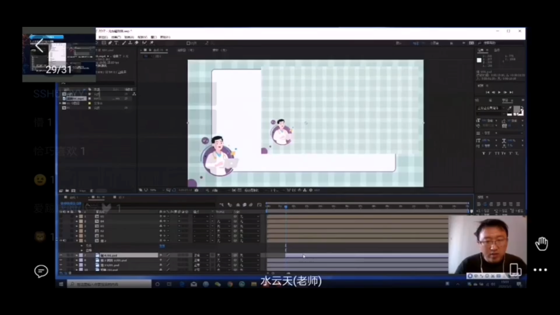Select the Eraser tool
560x315 pixels.
pyautogui.click(x=136, y=43)
